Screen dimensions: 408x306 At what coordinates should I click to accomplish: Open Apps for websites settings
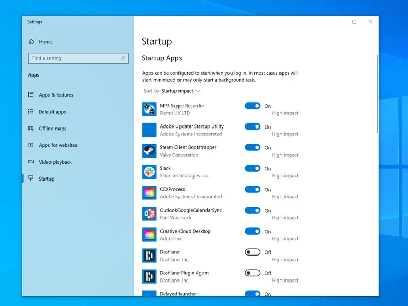[x=58, y=145]
